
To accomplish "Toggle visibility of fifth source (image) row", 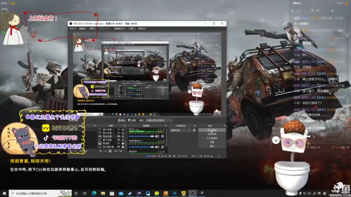I will [x=118, y=144].
